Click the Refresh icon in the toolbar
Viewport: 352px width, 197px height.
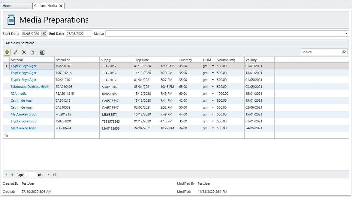pyautogui.click(x=32, y=52)
